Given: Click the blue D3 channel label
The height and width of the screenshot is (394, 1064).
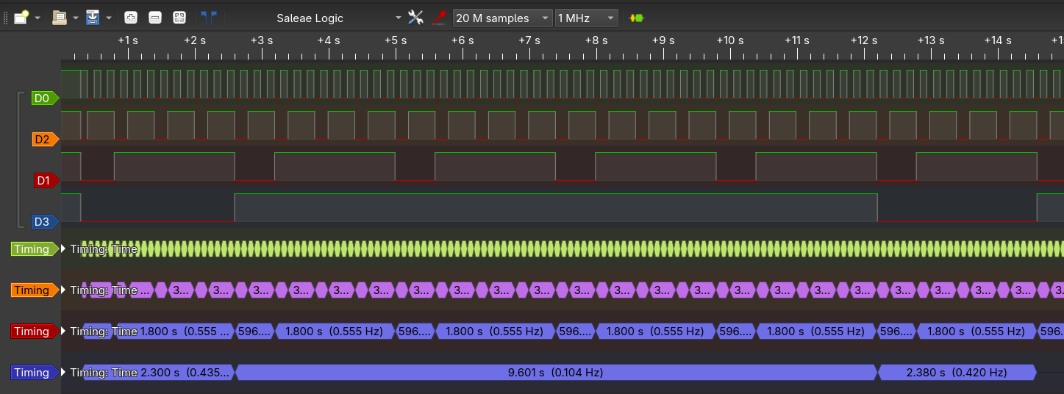Looking at the screenshot, I should pyautogui.click(x=43, y=221).
